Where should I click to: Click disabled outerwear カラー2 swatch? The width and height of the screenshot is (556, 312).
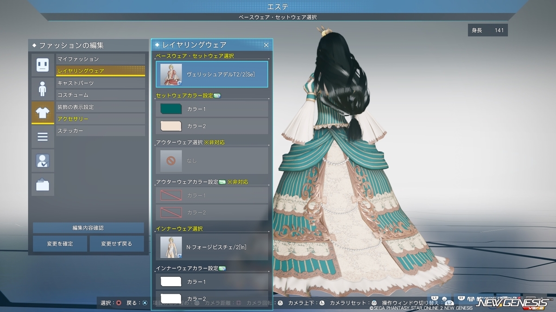(x=171, y=213)
